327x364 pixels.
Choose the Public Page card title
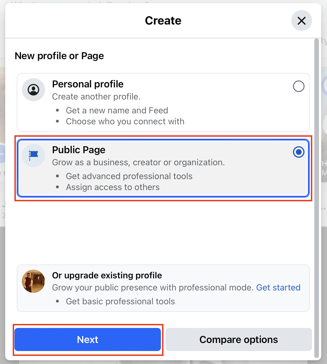79,150
